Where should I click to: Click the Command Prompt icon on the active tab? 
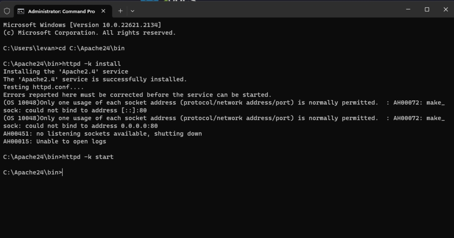pyautogui.click(x=20, y=11)
